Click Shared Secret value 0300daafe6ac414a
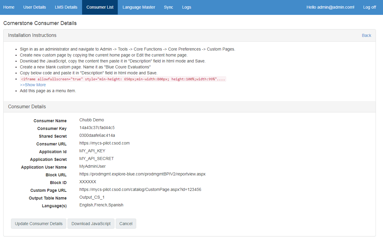This screenshot has height=248, width=383. [x=97, y=135]
